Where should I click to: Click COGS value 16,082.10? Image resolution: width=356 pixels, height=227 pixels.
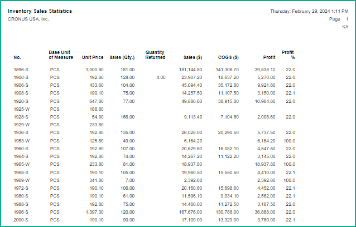pyautogui.click(x=228, y=149)
